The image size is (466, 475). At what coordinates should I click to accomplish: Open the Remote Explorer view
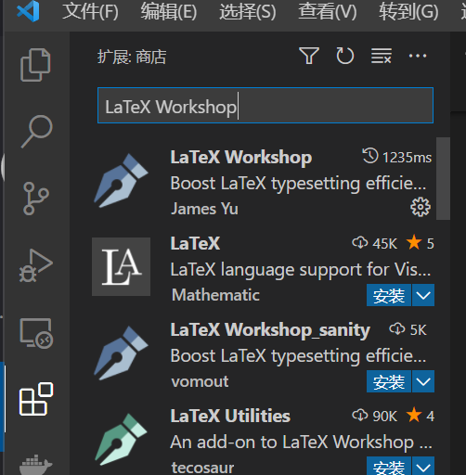pyautogui.click(x=36, y=333)
